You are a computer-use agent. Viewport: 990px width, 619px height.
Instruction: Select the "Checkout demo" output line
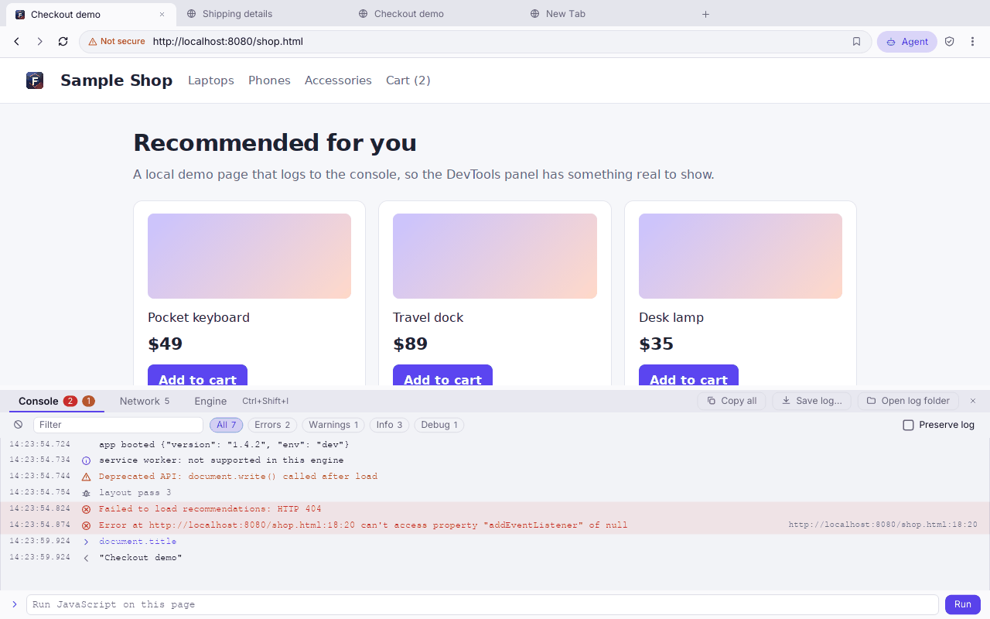tap(495, 558)
